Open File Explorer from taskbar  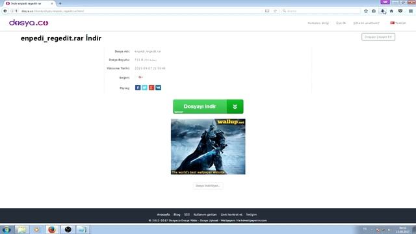click(21, 229)
